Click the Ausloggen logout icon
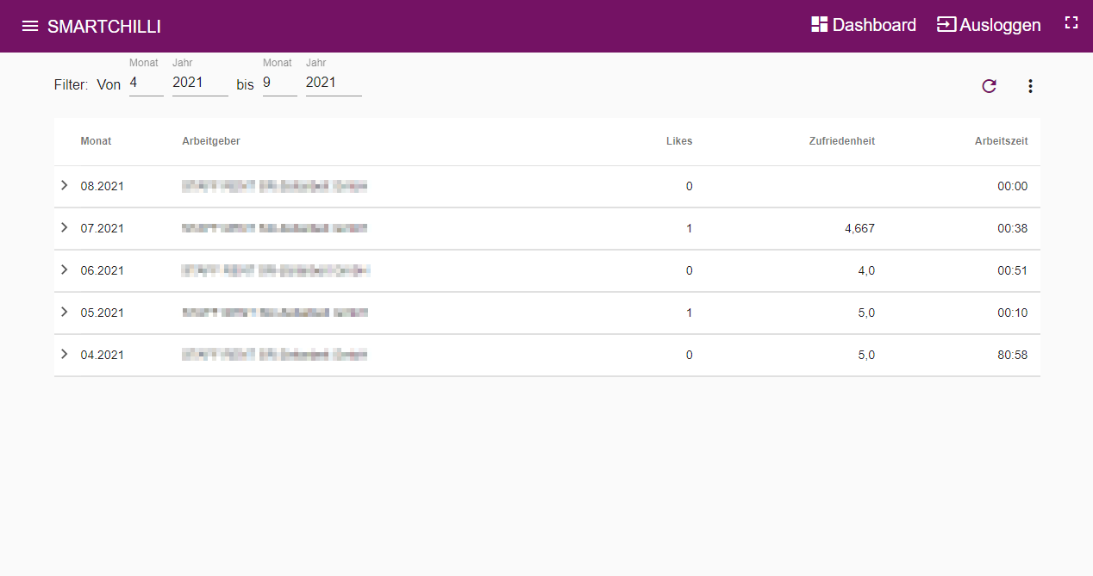This screenshot has height=576, width=1093. 946,25
